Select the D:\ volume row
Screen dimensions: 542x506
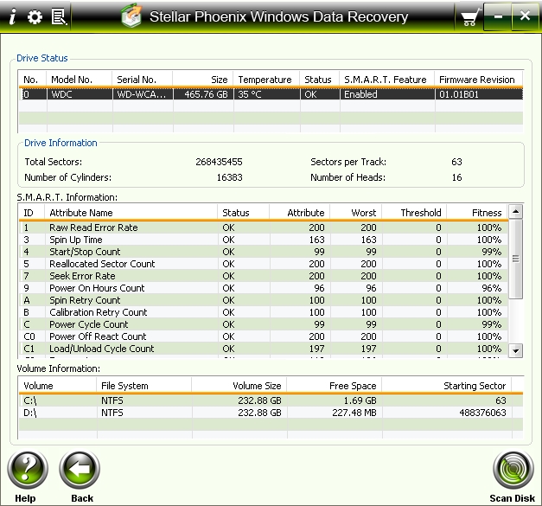[271, 413]
